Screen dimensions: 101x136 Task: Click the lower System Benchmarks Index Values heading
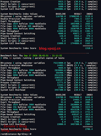(x=19, y=95)
